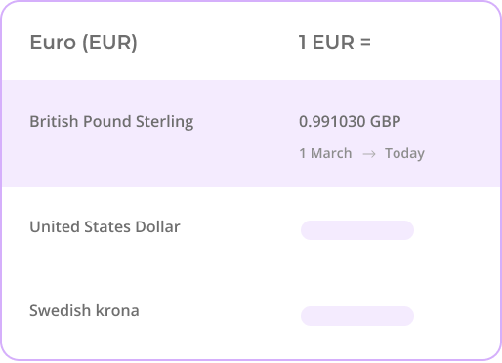Select the British Pound Sterling row
The height and width of the screenshot is (363, 502).
click(251, 134)
